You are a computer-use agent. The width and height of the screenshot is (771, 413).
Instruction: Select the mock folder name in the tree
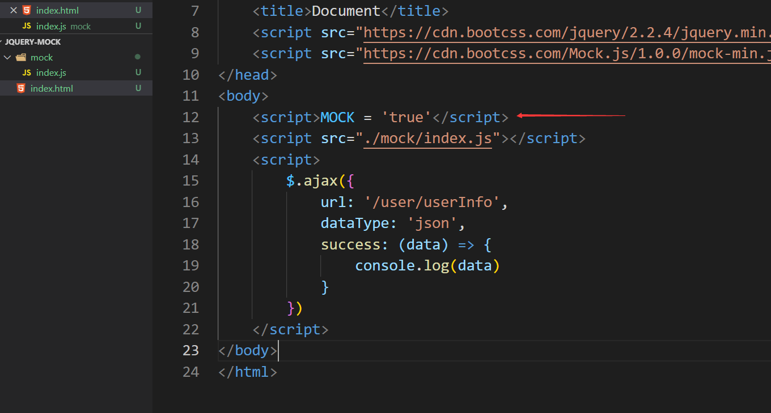point(41,57)
